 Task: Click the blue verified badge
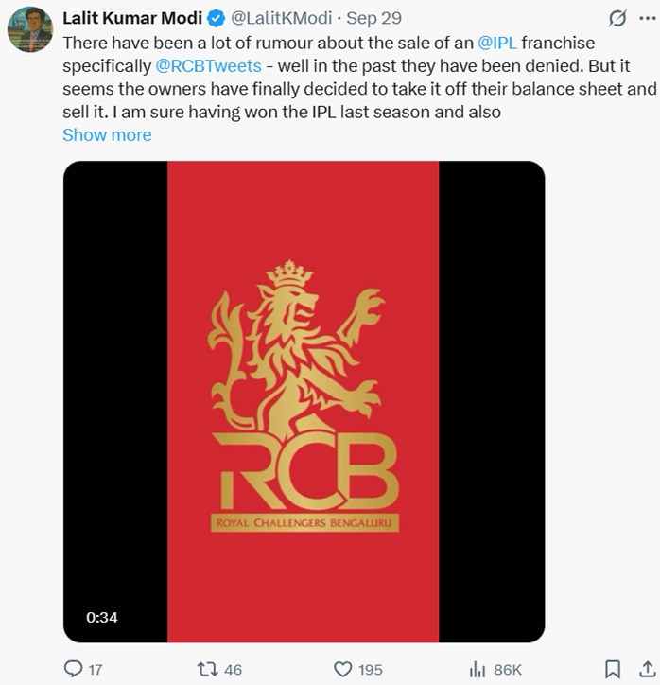[x=216, y=19]
